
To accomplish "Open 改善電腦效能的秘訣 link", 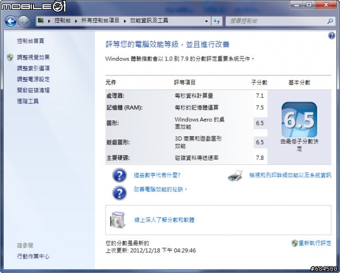I will tap(160, 189).
